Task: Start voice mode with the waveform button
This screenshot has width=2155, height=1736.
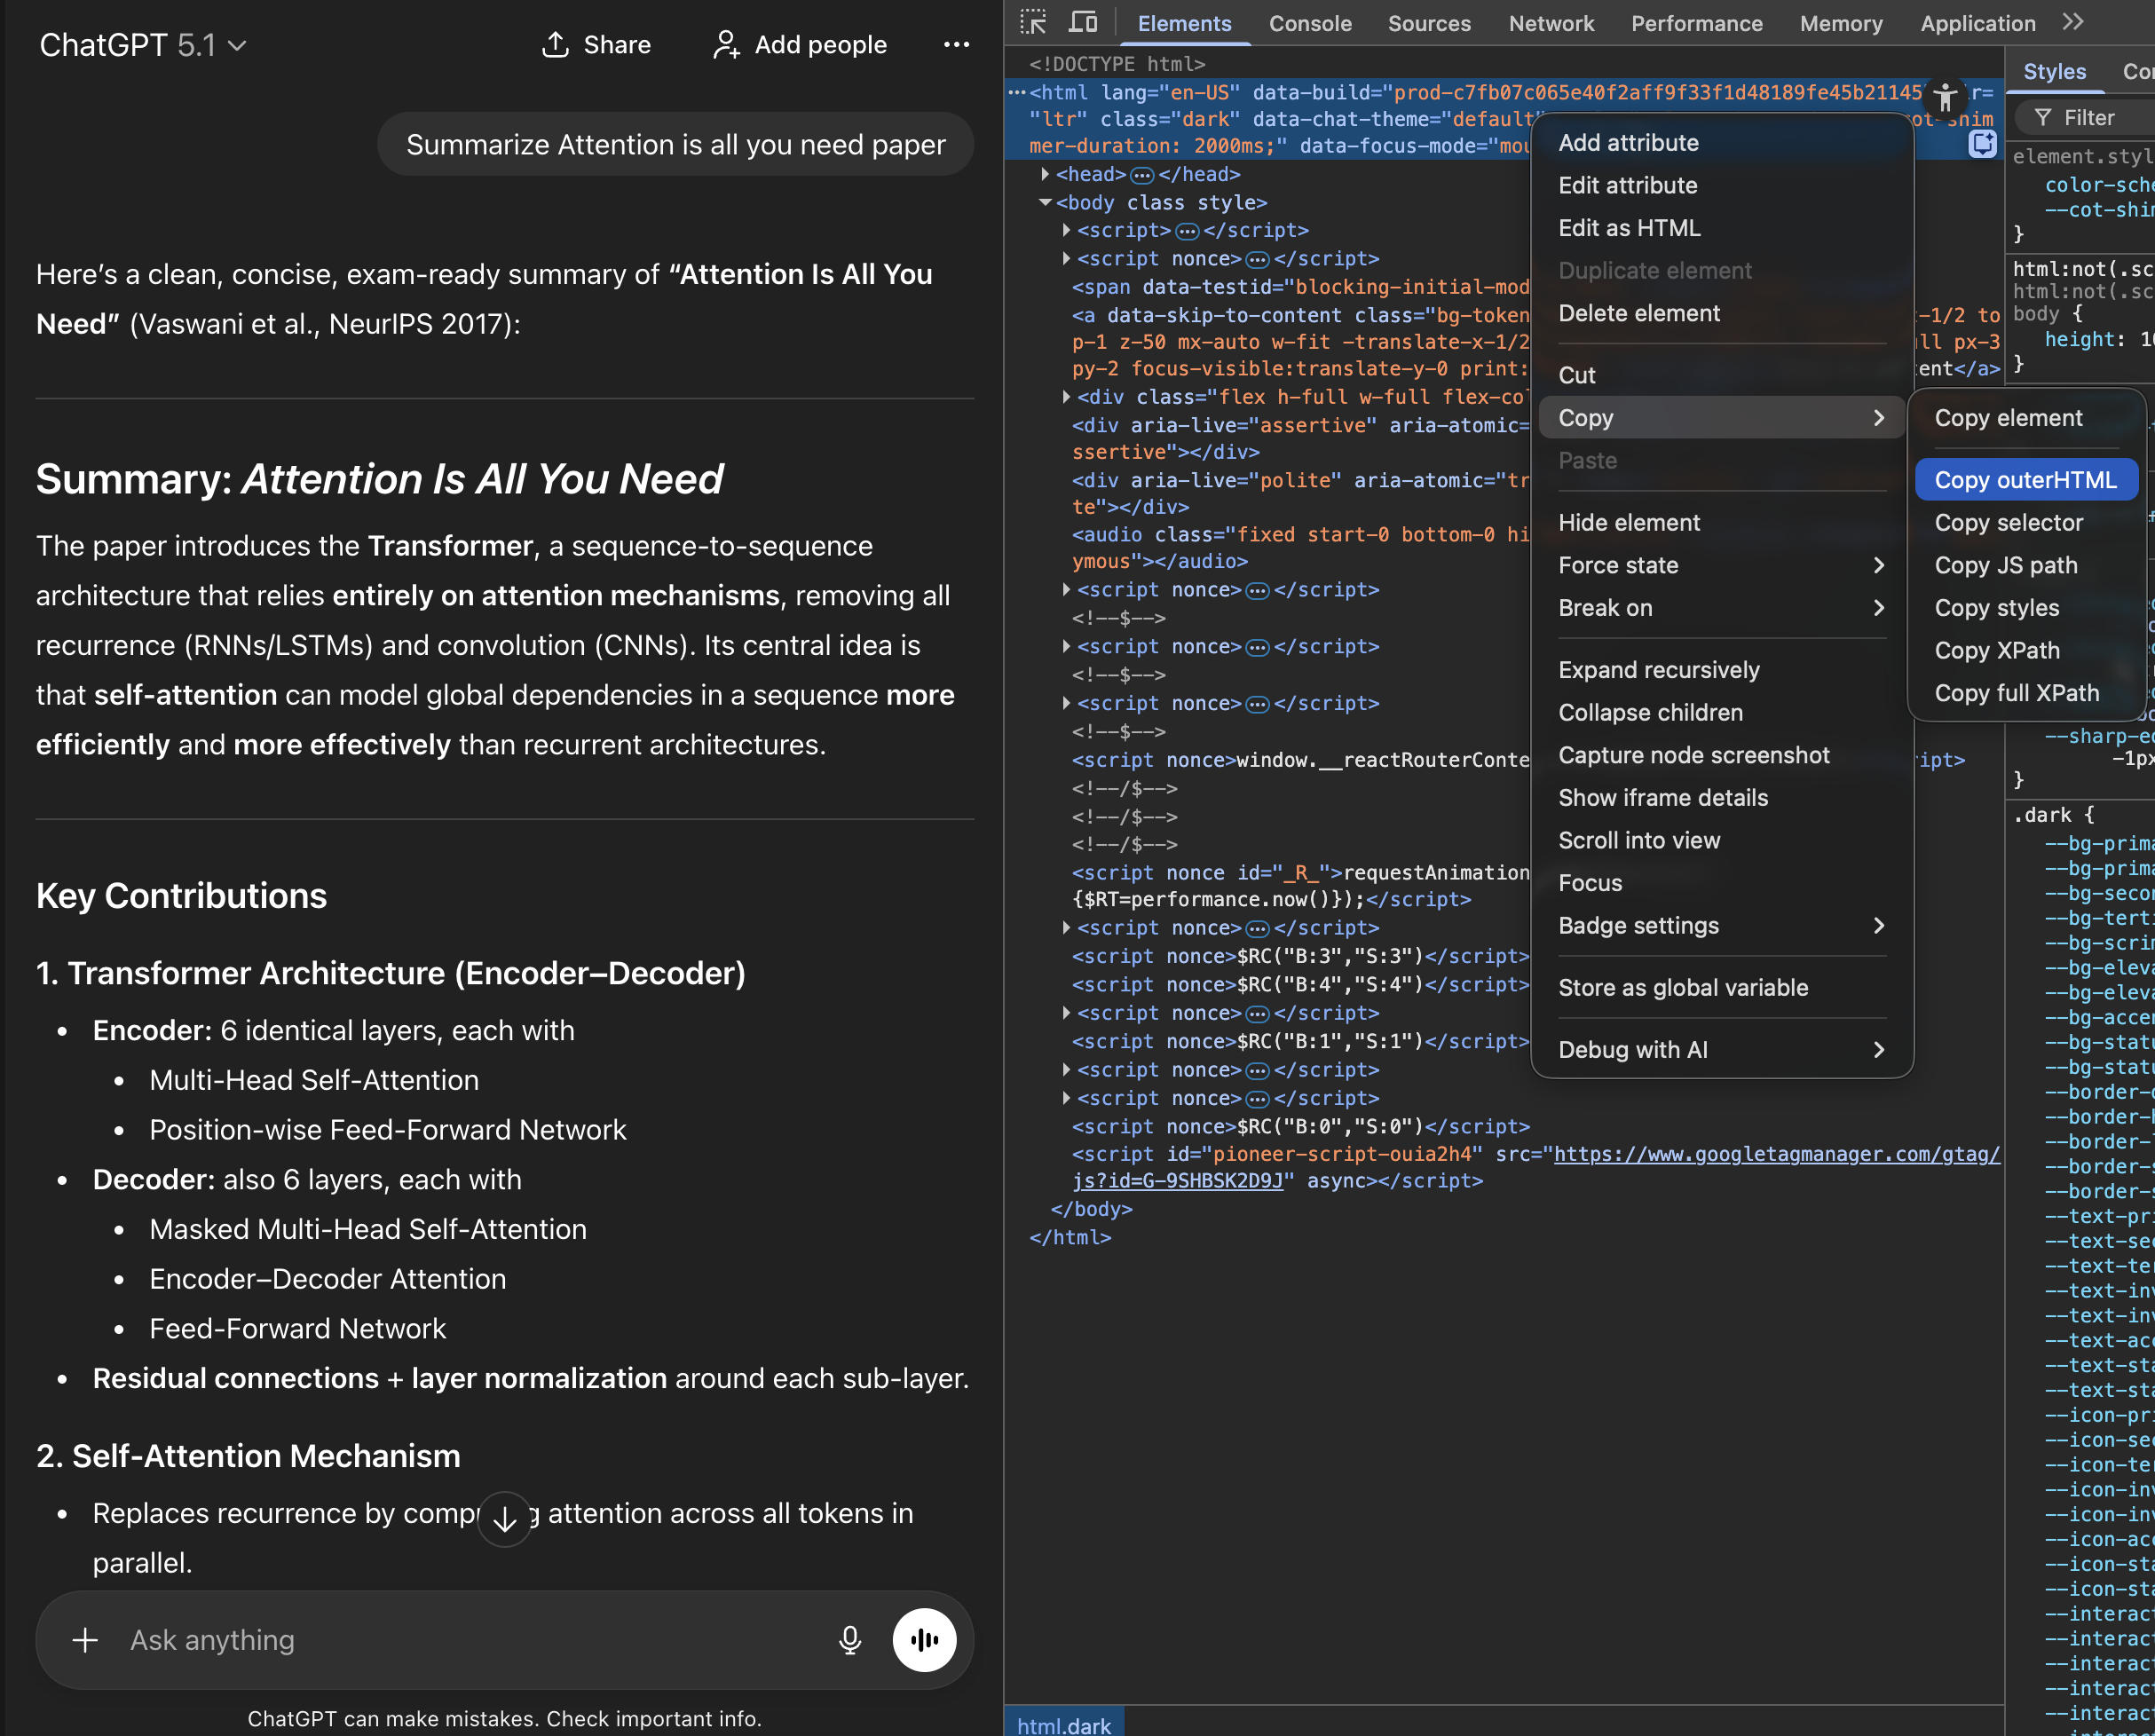Action: (x=924, y=1640)
